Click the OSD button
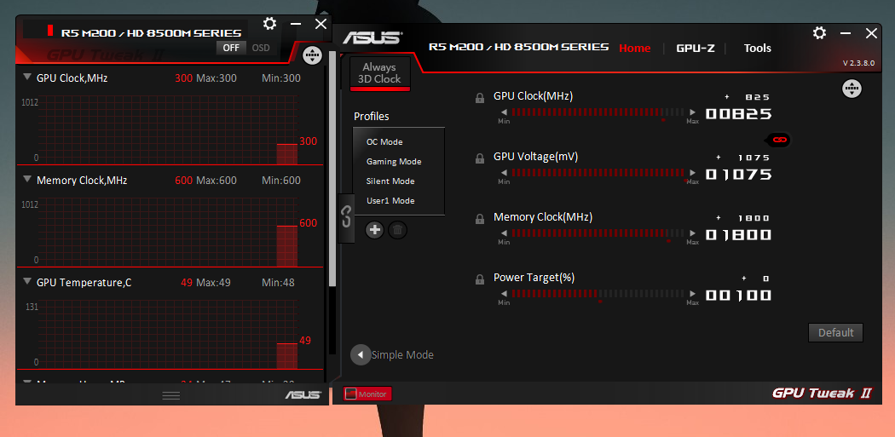This screenshot has height=437, width=895. pos(261,48)
